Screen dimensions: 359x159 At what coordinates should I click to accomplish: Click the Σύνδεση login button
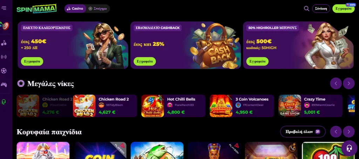pyautogui.click(x=321, y=9)
